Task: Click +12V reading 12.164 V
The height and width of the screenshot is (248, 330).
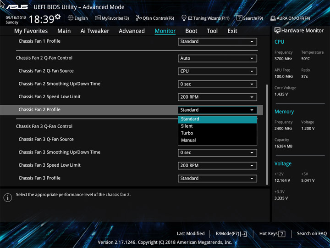Action: coord(282,180)
